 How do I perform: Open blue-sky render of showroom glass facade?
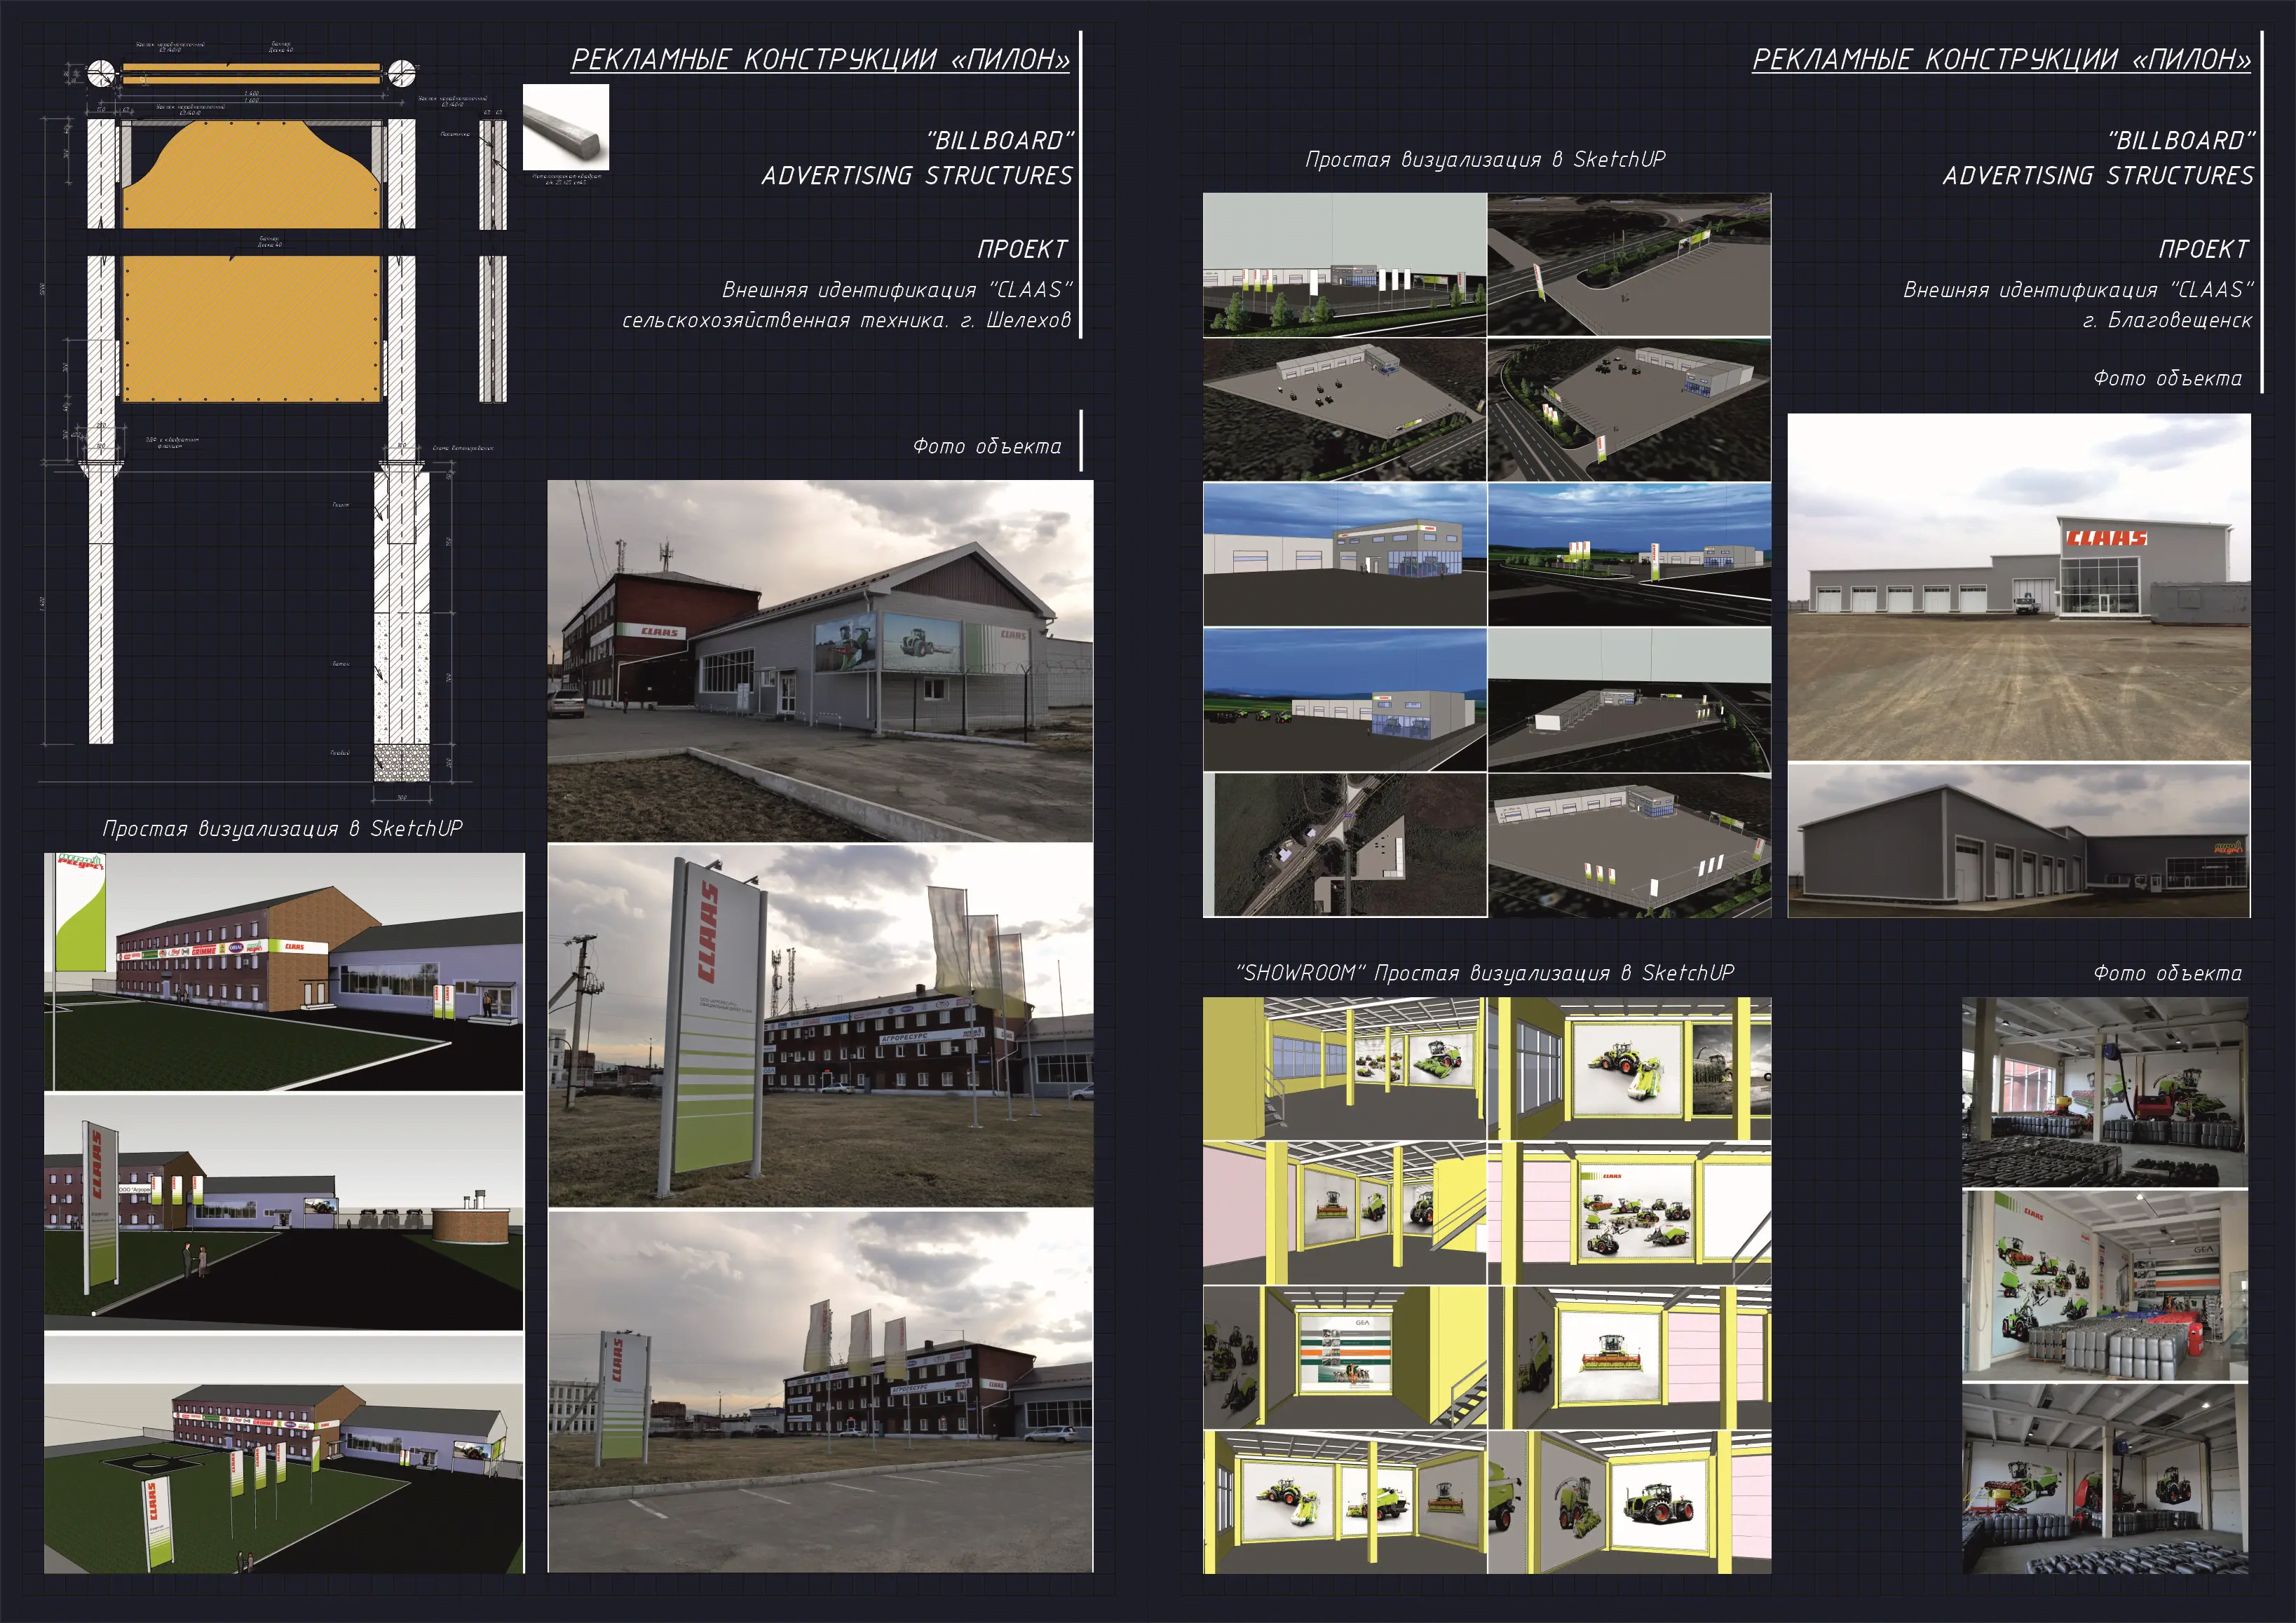[1344, 554]
